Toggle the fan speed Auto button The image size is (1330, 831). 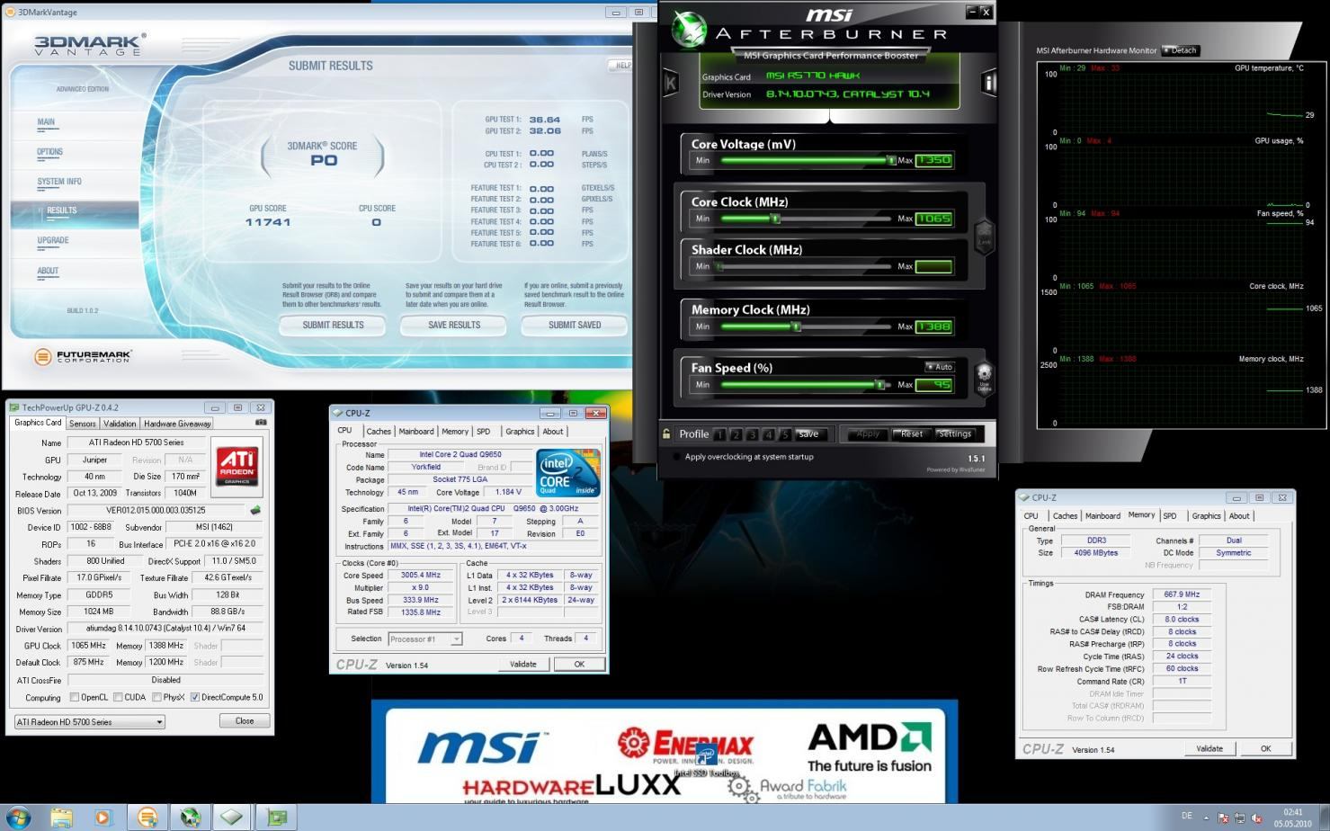pyautogui.click(x=940, y=367)
